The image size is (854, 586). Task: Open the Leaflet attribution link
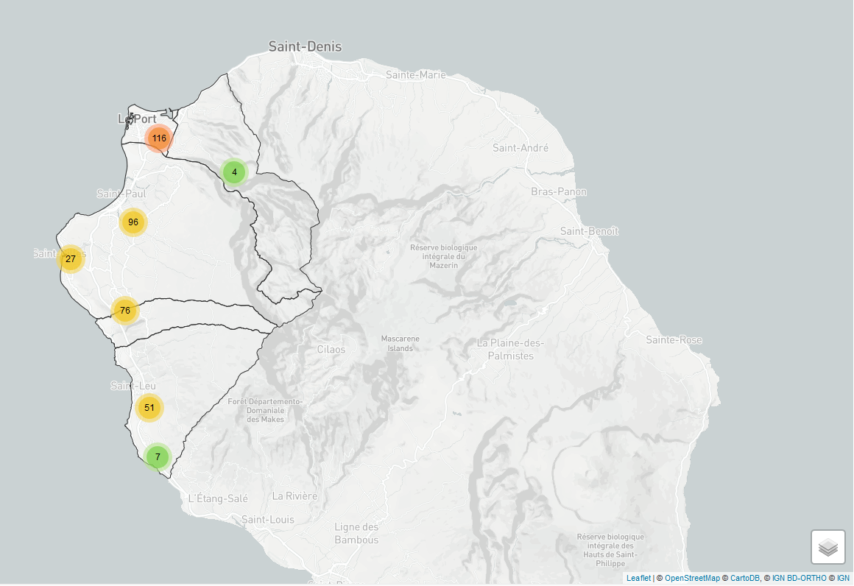point(638,579)
